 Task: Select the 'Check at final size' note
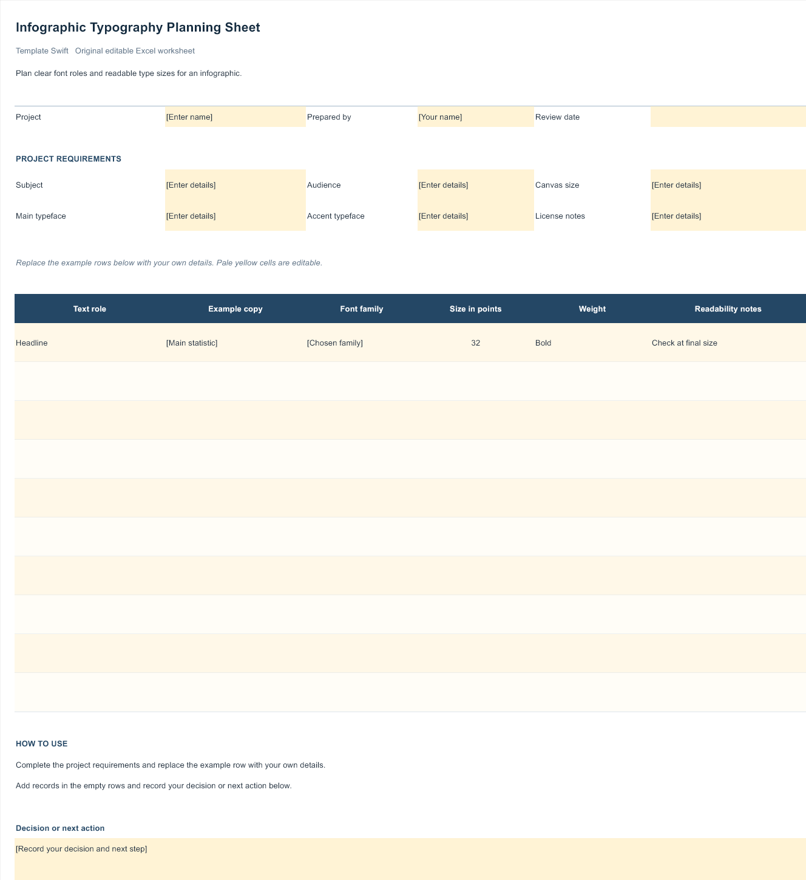[728, 343]
